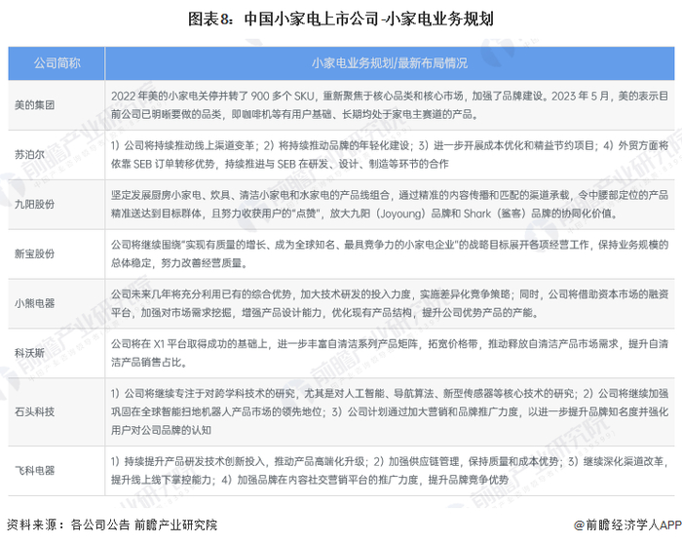The image size is (682, 544).
Task: Click the 新宝股份 company name cell
Action: coord(35,253)
